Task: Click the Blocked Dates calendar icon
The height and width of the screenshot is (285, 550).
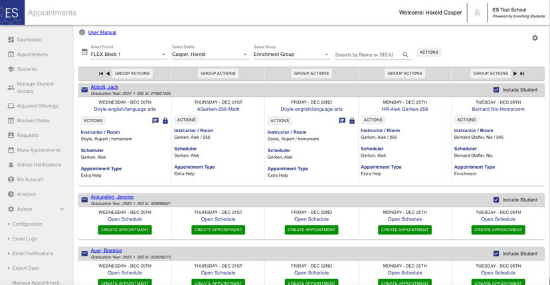Action: click(11, 120)
